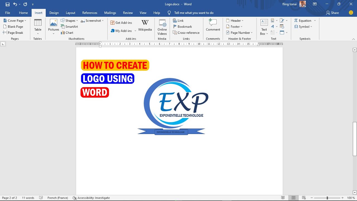Insert a Table

[38, 27]
